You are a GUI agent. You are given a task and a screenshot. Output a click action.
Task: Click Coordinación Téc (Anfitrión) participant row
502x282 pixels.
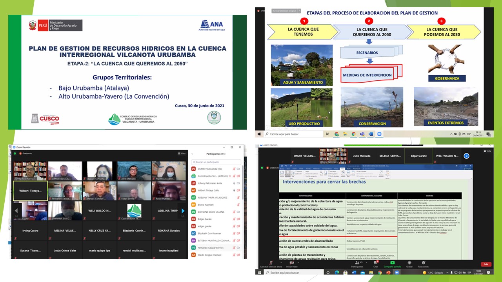click(x=216, y=176)
